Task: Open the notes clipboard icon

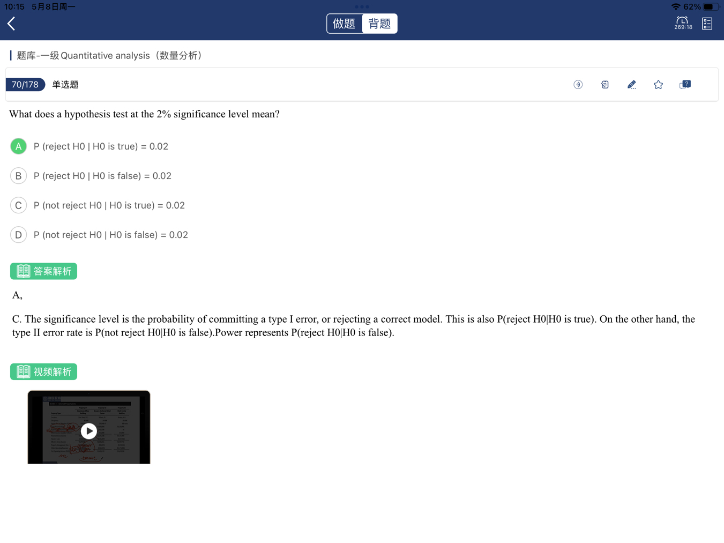Action: [604, 85]
